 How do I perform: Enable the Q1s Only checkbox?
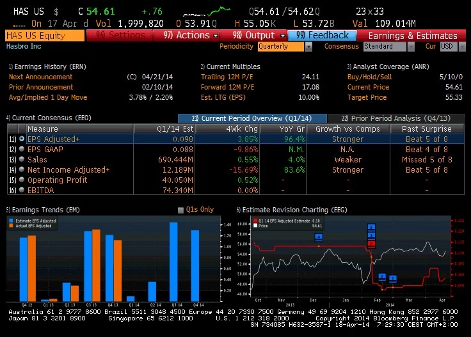coord(180,210)
